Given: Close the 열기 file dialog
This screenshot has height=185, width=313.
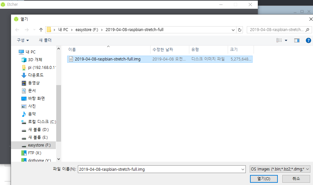Looking at the screenshot, I should pyautogui.click(x=311, y=19).
